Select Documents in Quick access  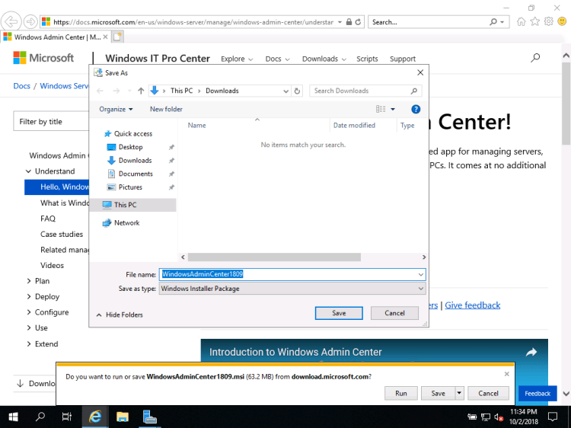click(136, 174)
